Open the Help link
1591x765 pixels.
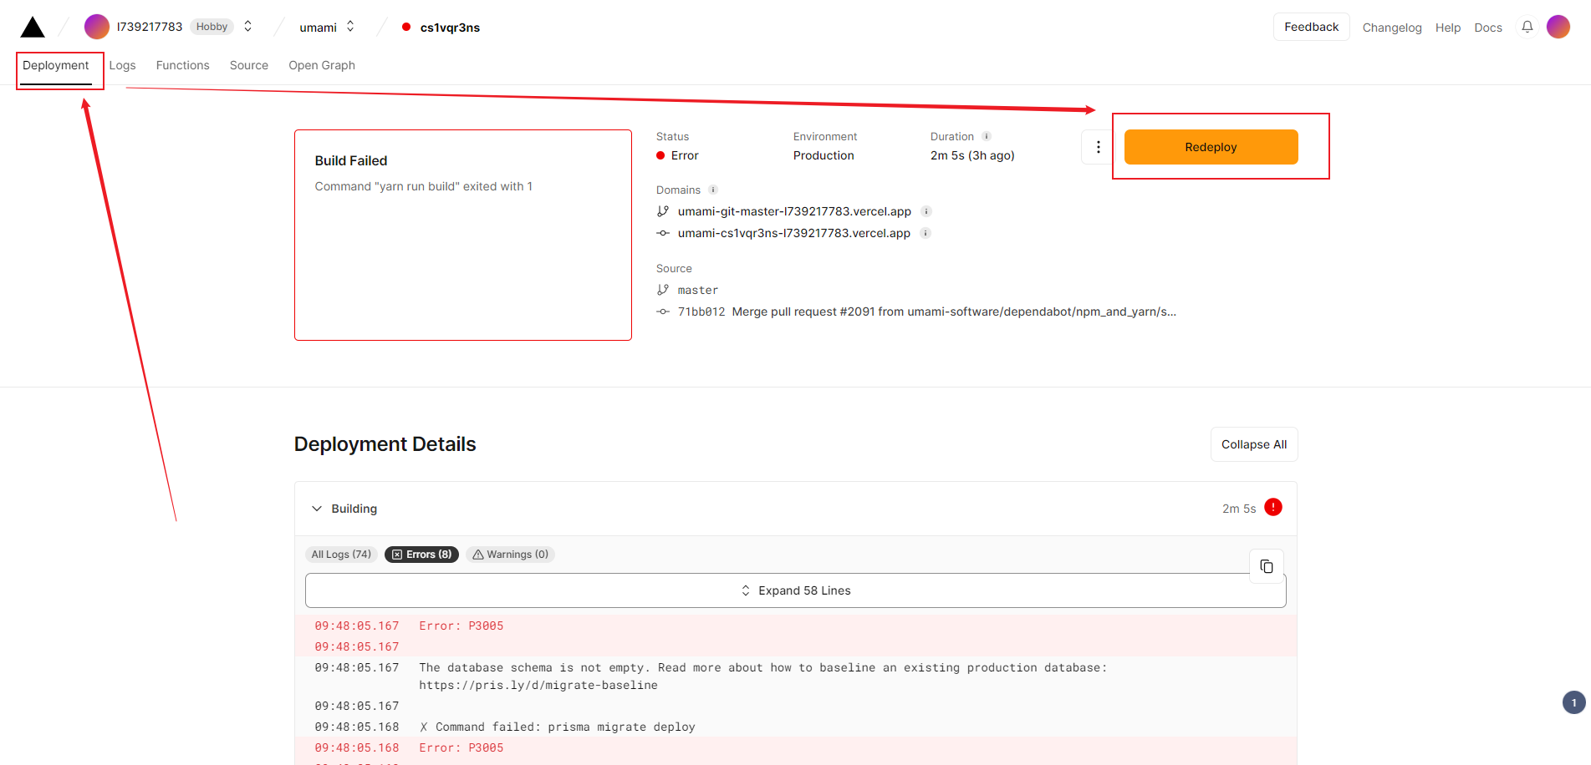[1448, 28]
